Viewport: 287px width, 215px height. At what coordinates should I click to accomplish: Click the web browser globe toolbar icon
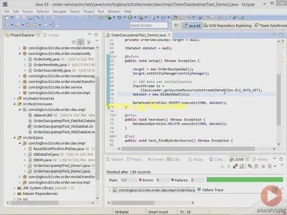point(234,17)
